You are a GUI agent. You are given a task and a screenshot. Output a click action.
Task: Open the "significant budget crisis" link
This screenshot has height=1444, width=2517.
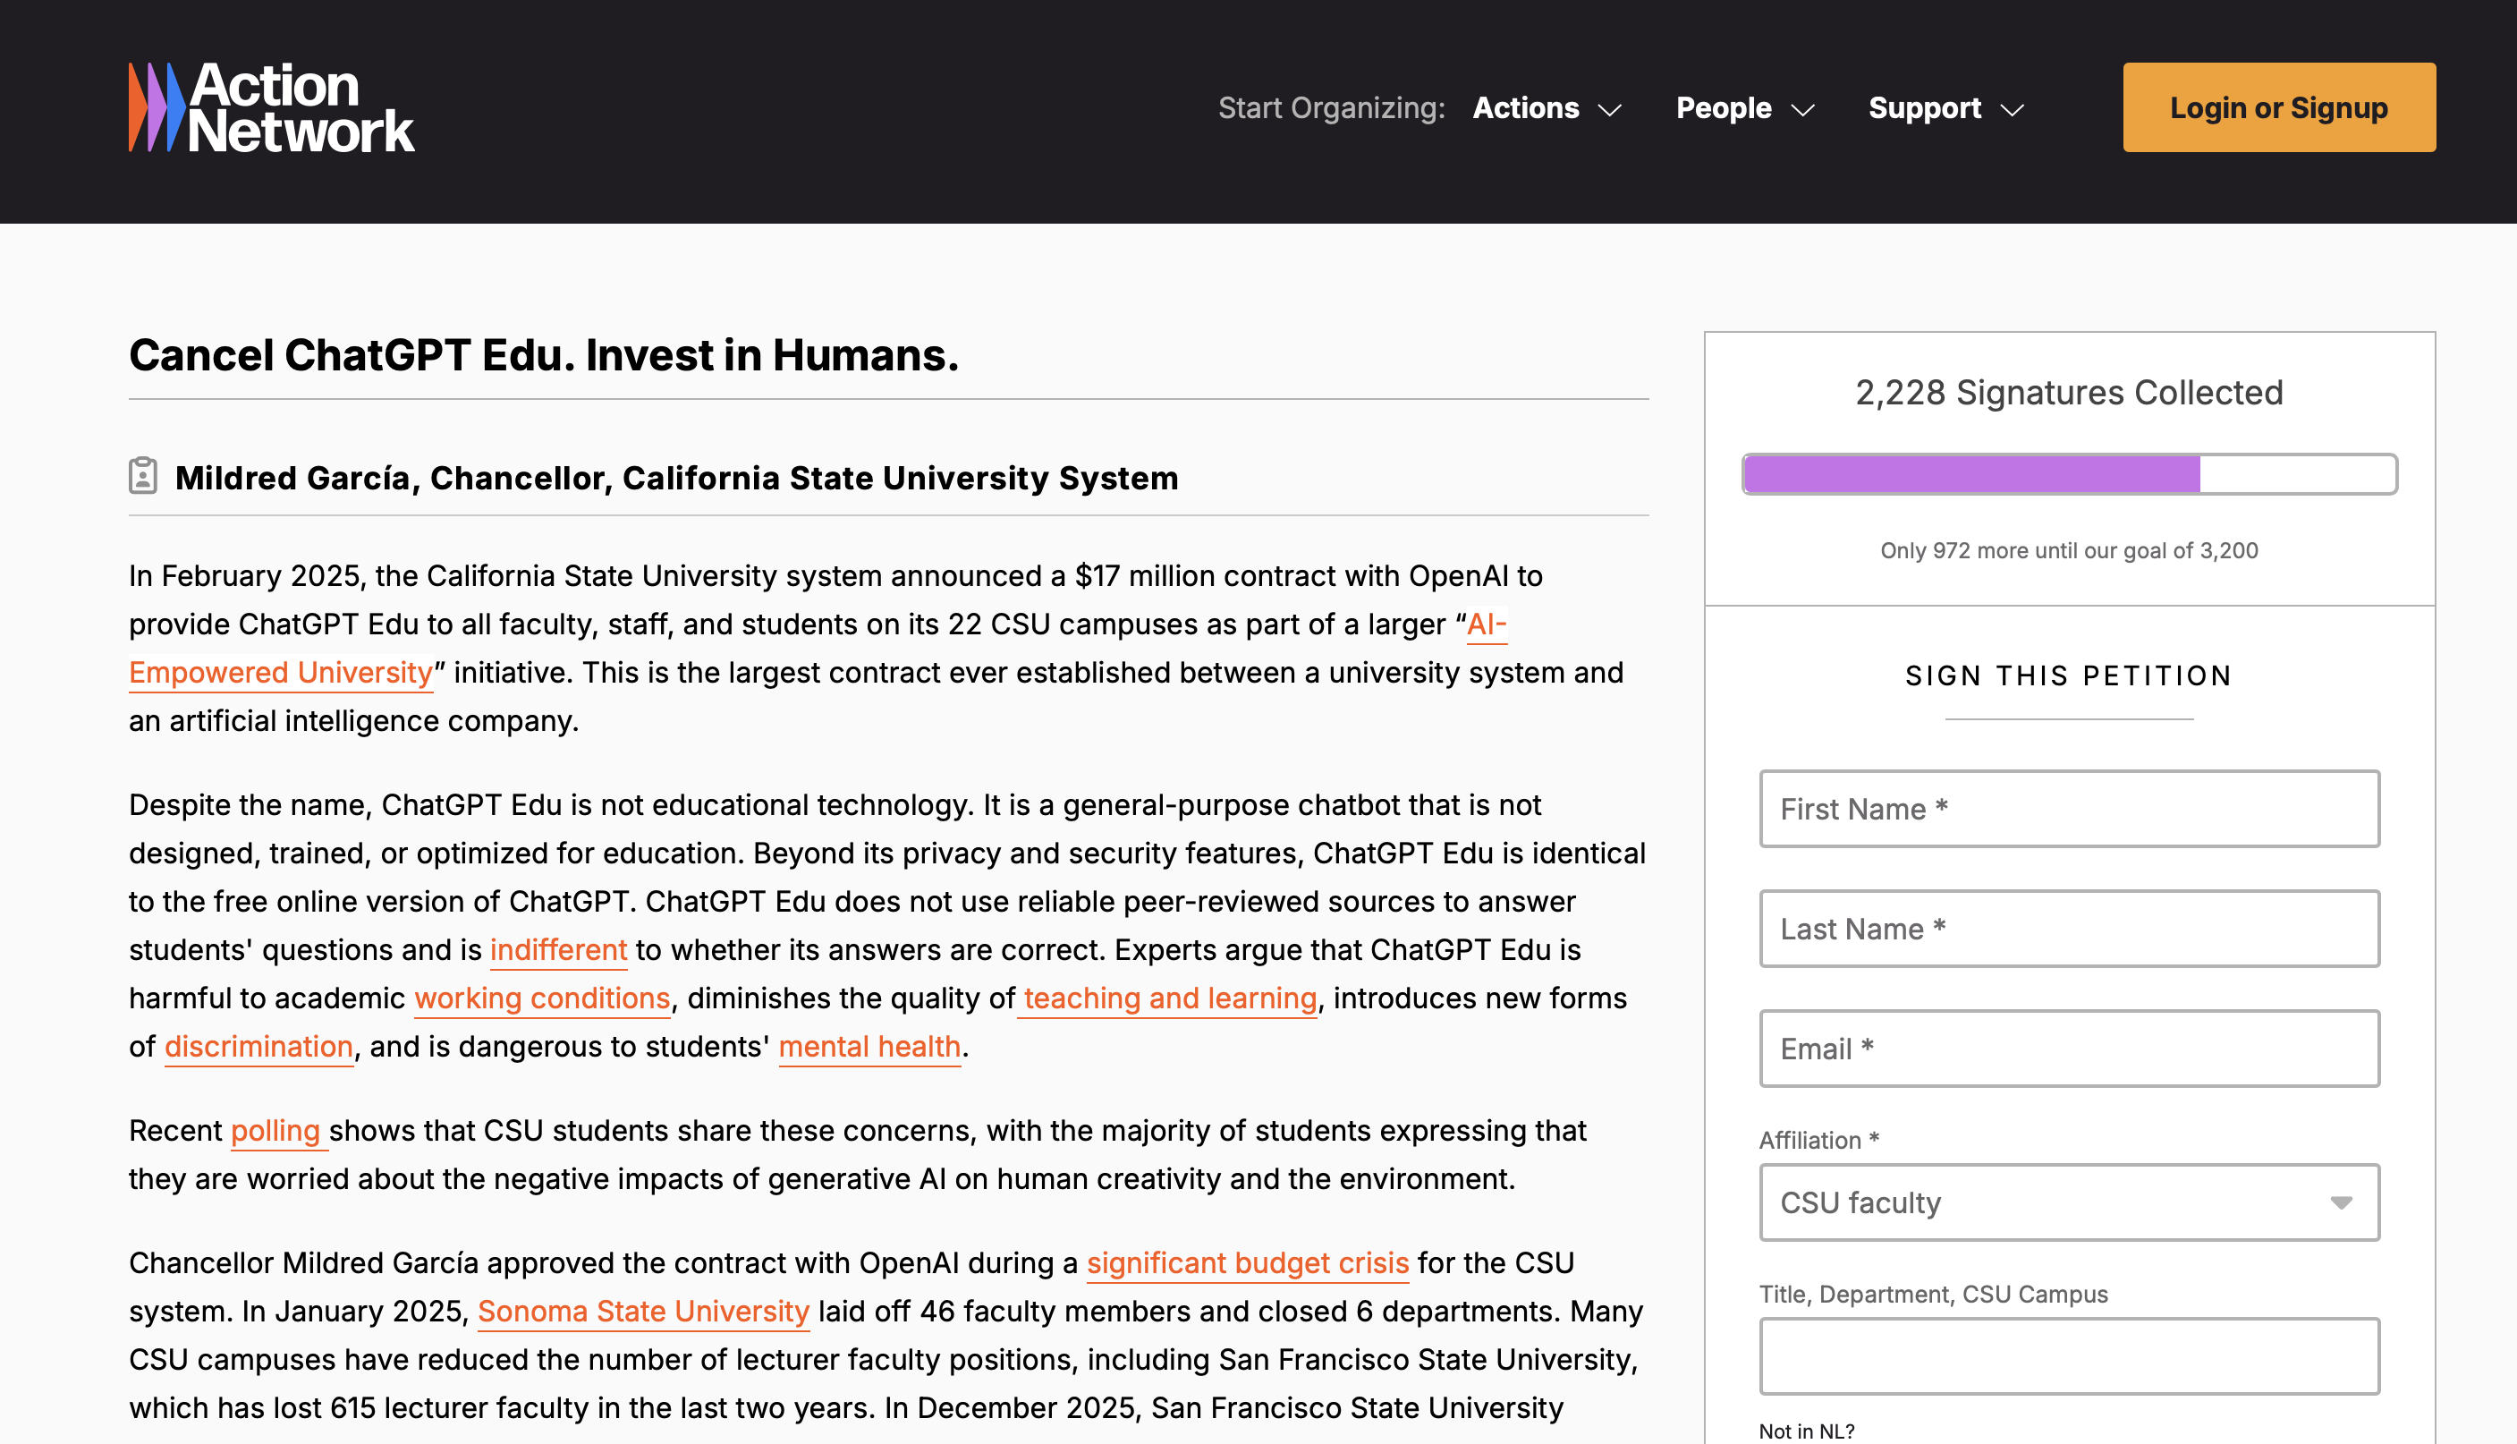coord(1247,1262)
